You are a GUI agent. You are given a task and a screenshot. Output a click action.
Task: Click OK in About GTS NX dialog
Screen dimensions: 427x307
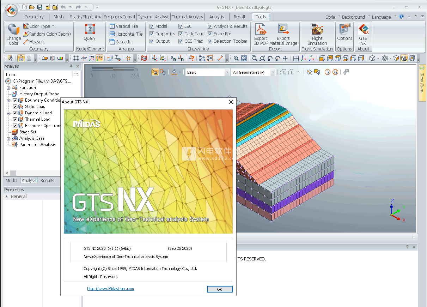click(x=220, y=289)
